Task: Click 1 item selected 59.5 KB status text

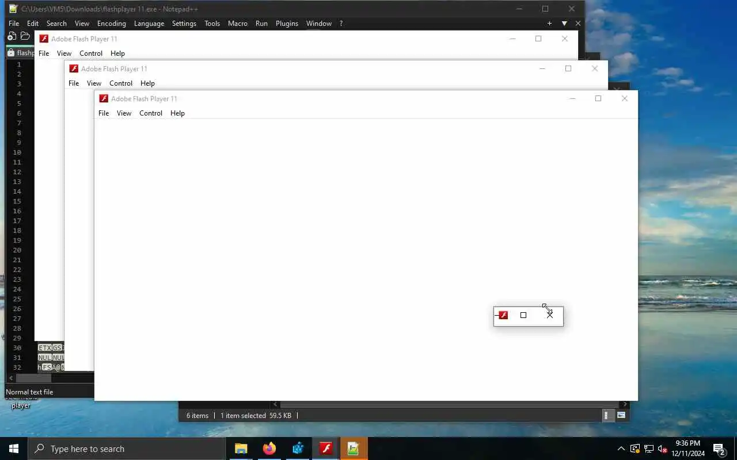Action: (x=256, y=416)
